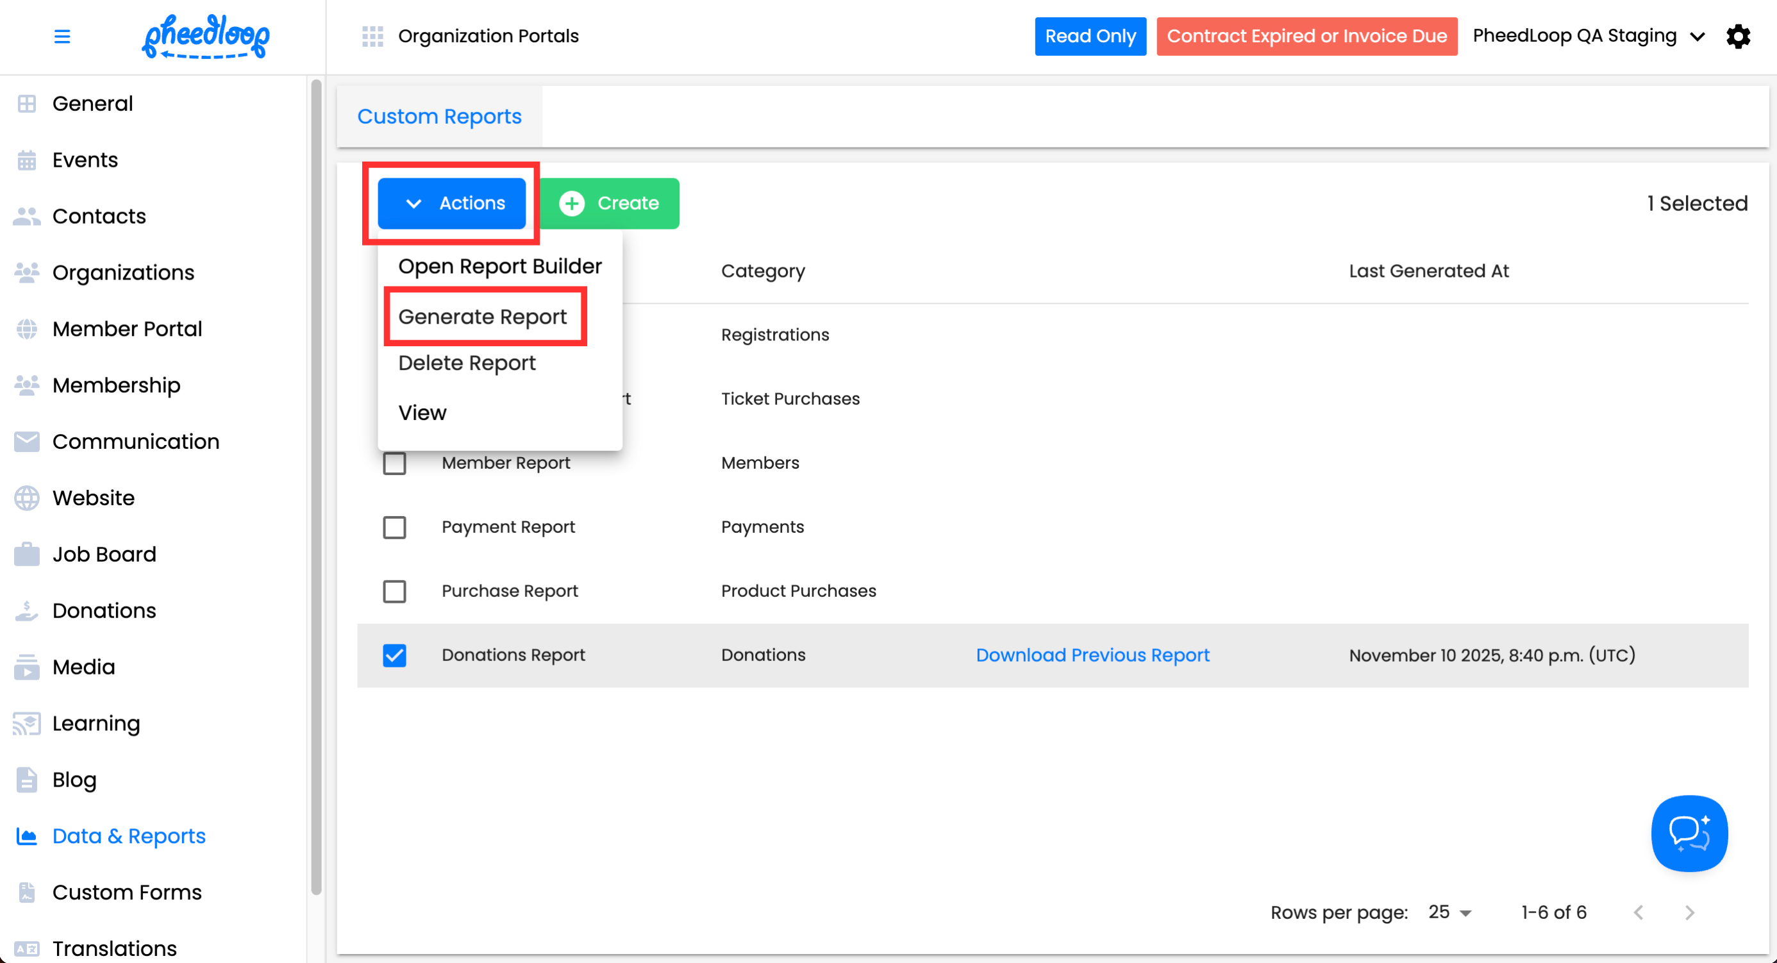Viewport: 1777px width, 963px height.
Task: Click the sidebar vertical scrollbar
Action: point(316,483)
